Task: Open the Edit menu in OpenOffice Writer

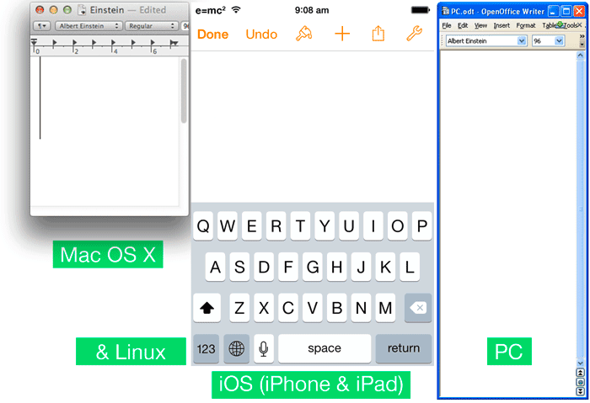Action: pos(463,25)
